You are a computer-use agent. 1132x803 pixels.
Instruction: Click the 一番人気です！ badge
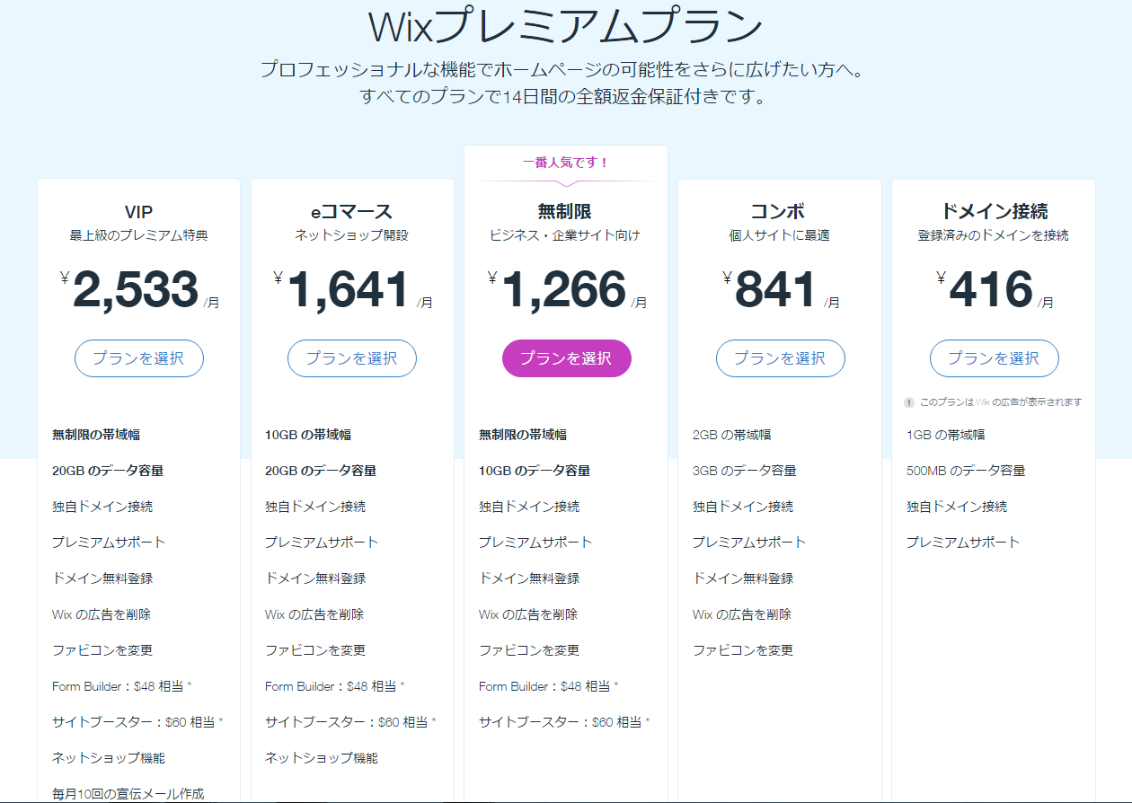coord(566,163)
